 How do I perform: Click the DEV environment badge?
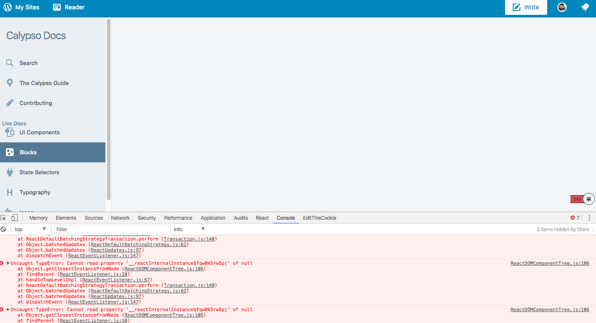point(577,199)
